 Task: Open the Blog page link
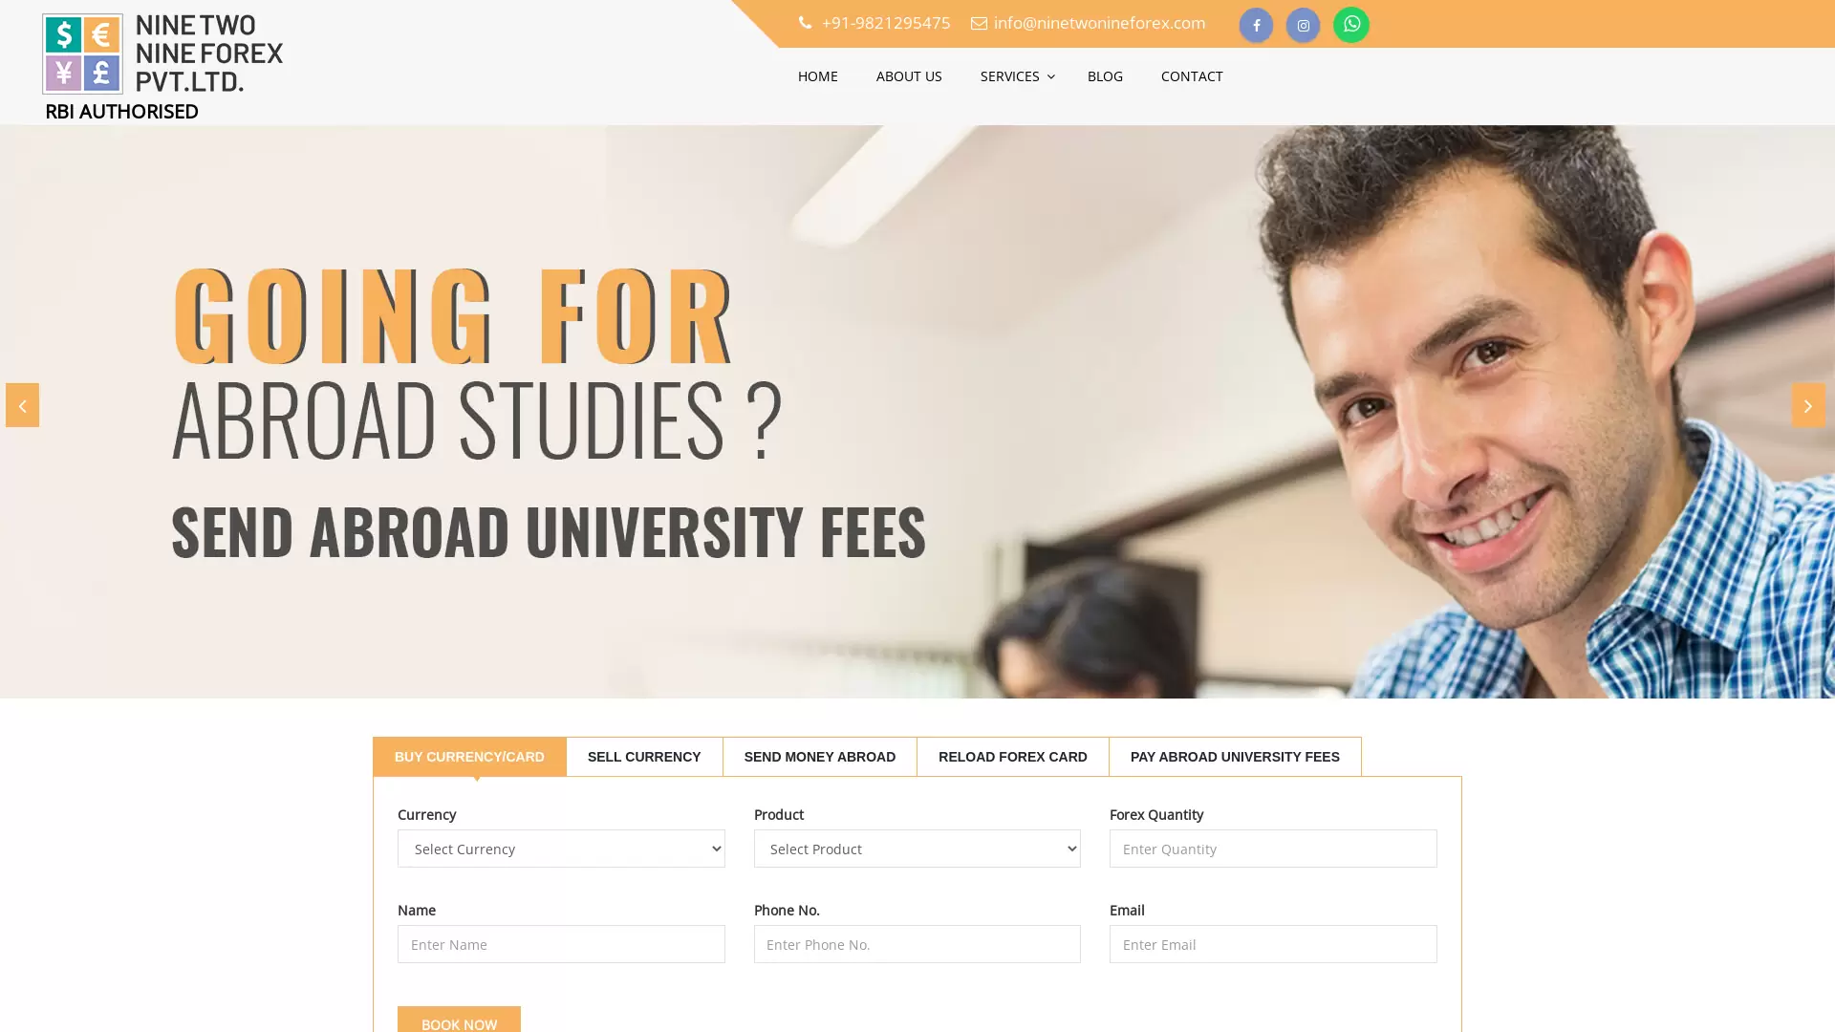point(1105,76)
